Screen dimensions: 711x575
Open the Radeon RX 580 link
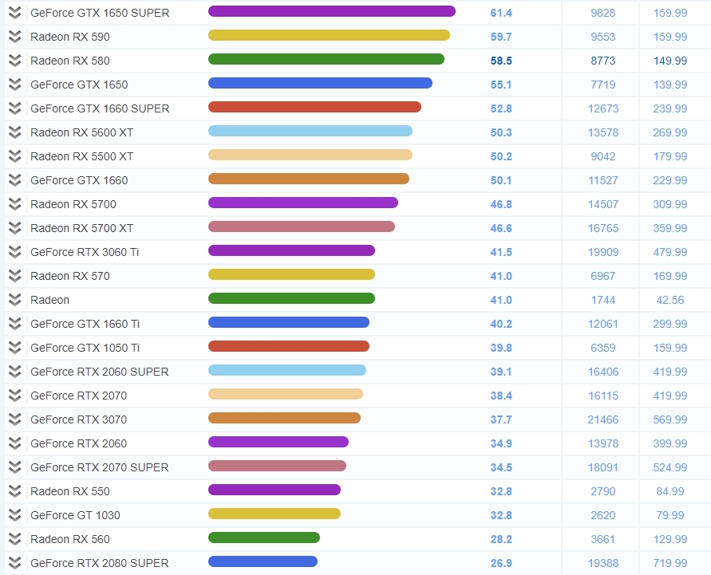click(x=70, y=61)
